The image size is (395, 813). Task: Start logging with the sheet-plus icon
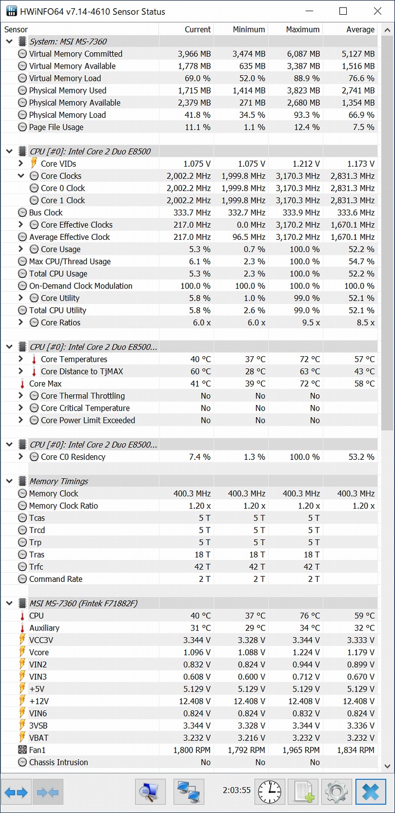pos(303,792)
